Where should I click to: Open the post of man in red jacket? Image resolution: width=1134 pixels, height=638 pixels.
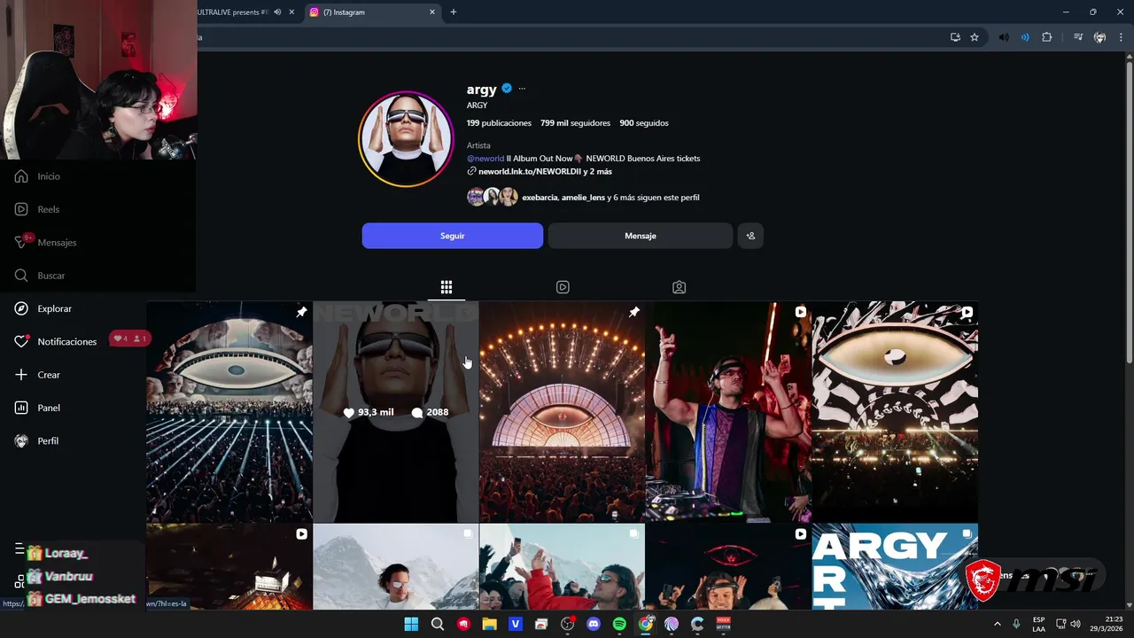tap(563, 566)
